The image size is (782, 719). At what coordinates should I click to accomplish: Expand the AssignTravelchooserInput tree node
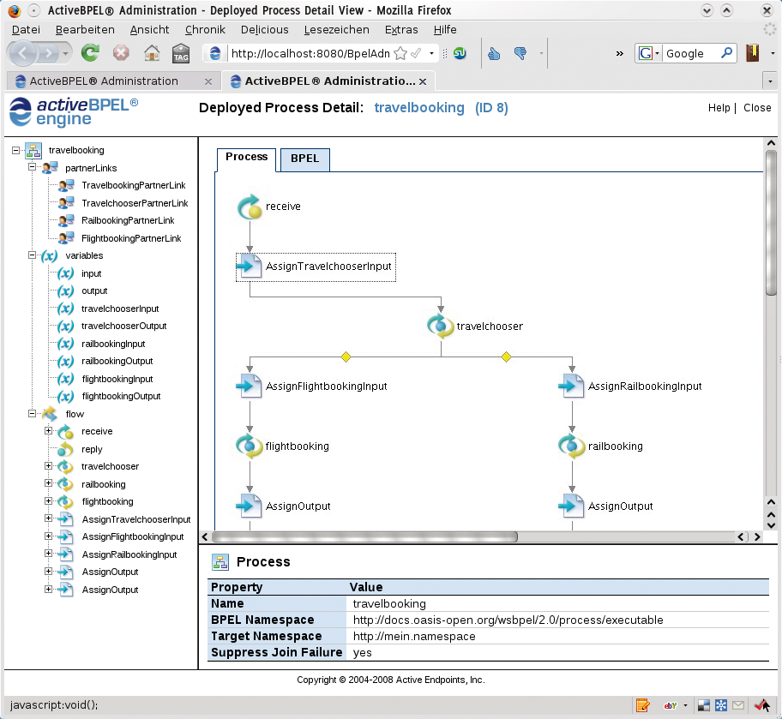[48, 518]
